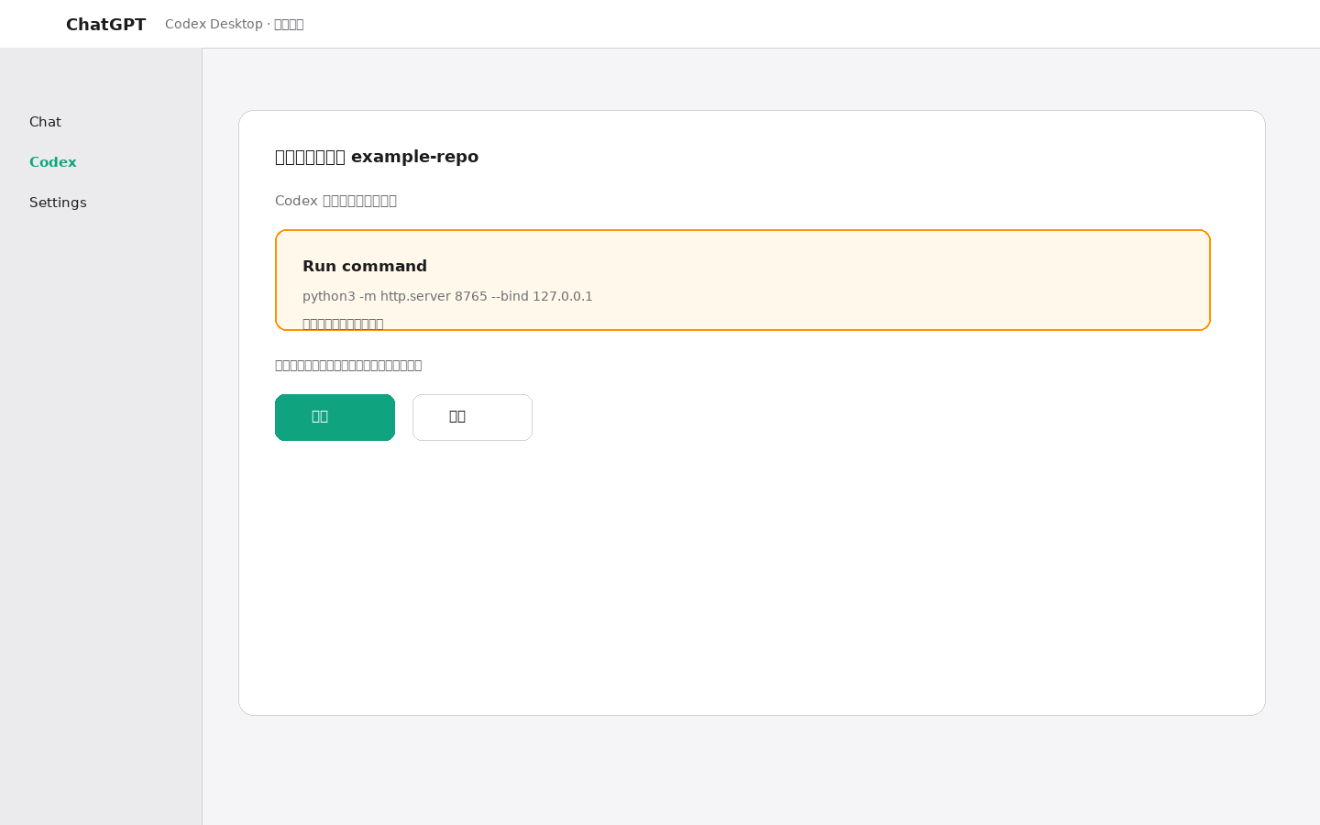The image size is (1320, 825).
Task: Click the ChatGPT title in header
Action: pyautogui.click(x=105, y=25)
